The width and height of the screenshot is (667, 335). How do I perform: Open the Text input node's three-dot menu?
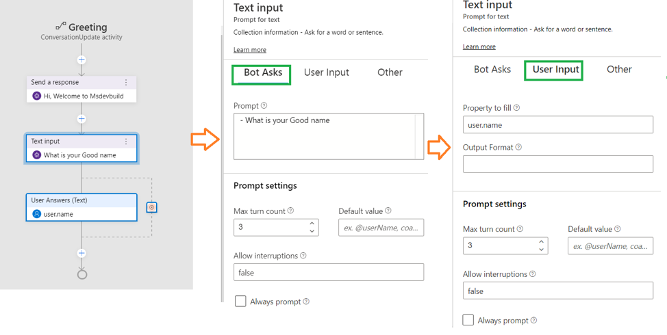(x=126, y=142)
